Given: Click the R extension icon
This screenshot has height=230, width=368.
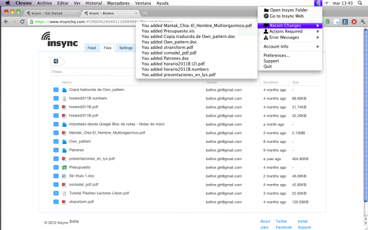Looking at the screenshot, I should [x=345, y=22].
